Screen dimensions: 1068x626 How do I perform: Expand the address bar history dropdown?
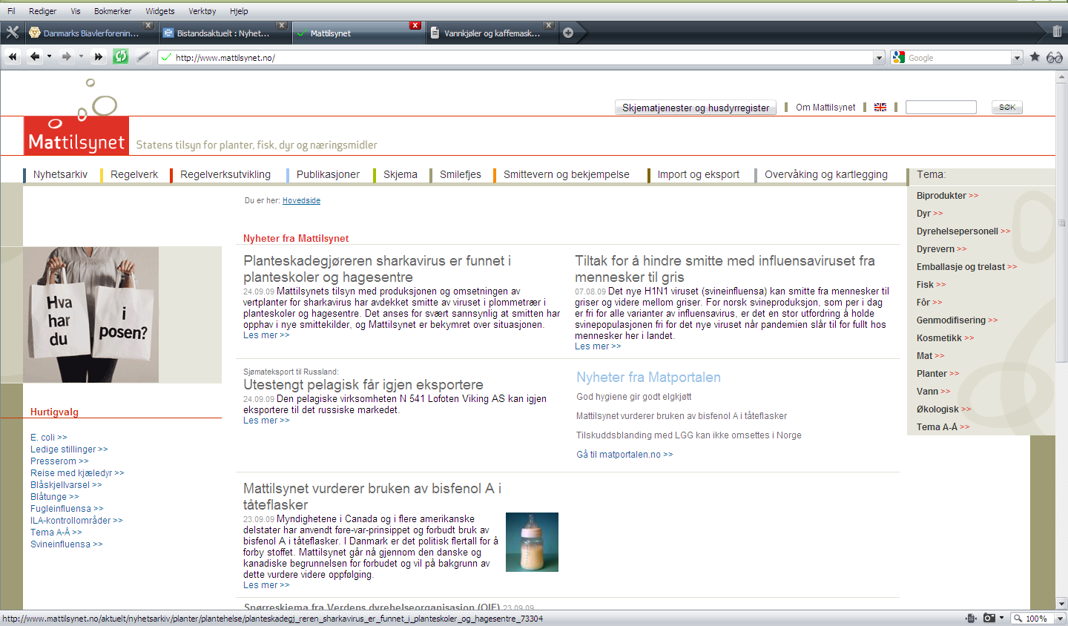879,58
